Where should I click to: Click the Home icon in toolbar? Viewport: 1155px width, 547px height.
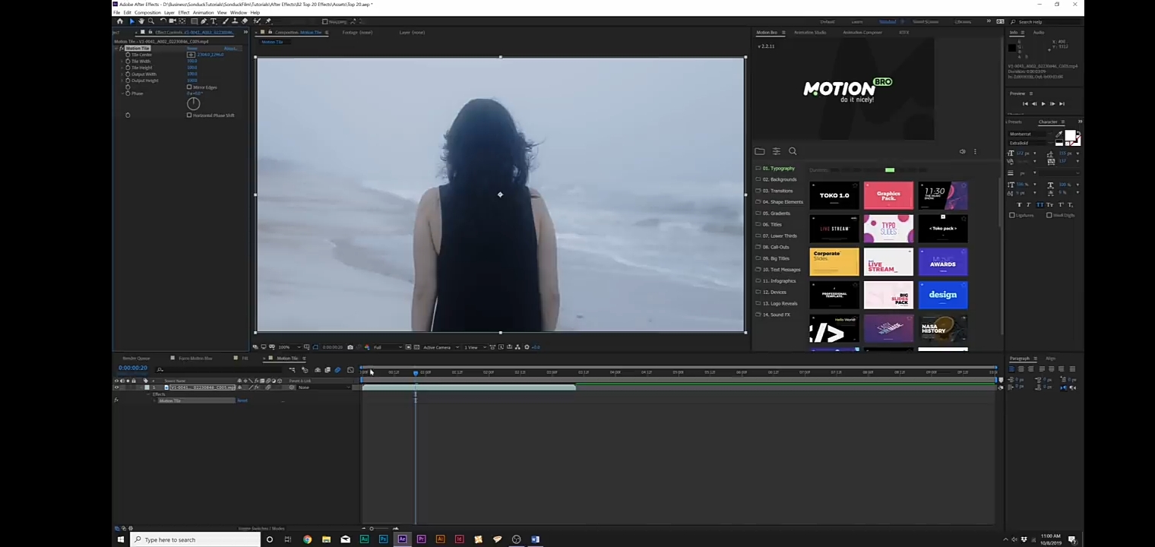coord(119,21)
